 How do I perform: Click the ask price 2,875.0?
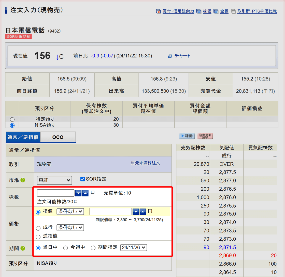(227, 214)
